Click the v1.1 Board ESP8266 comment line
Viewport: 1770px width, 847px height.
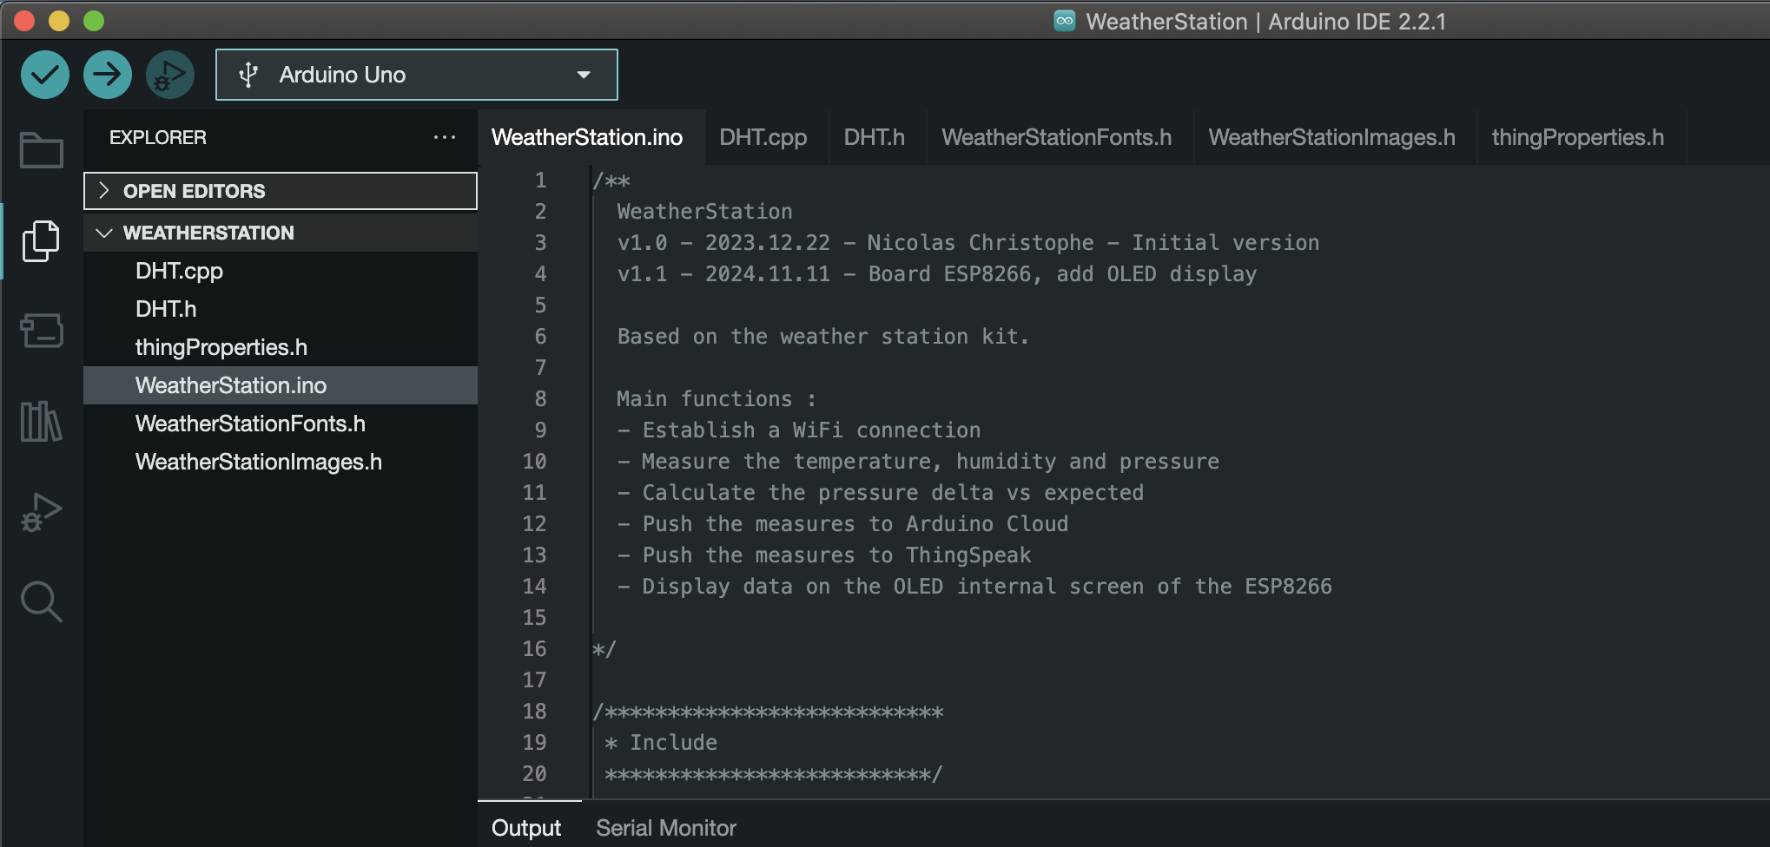coord(937,274)
